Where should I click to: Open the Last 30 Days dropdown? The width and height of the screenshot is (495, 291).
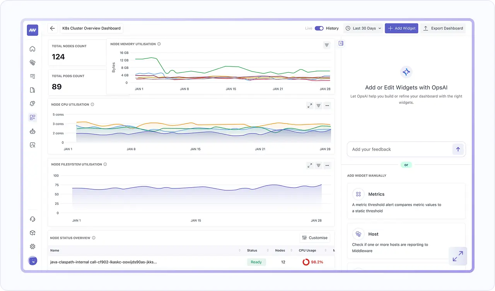point(364,28)
